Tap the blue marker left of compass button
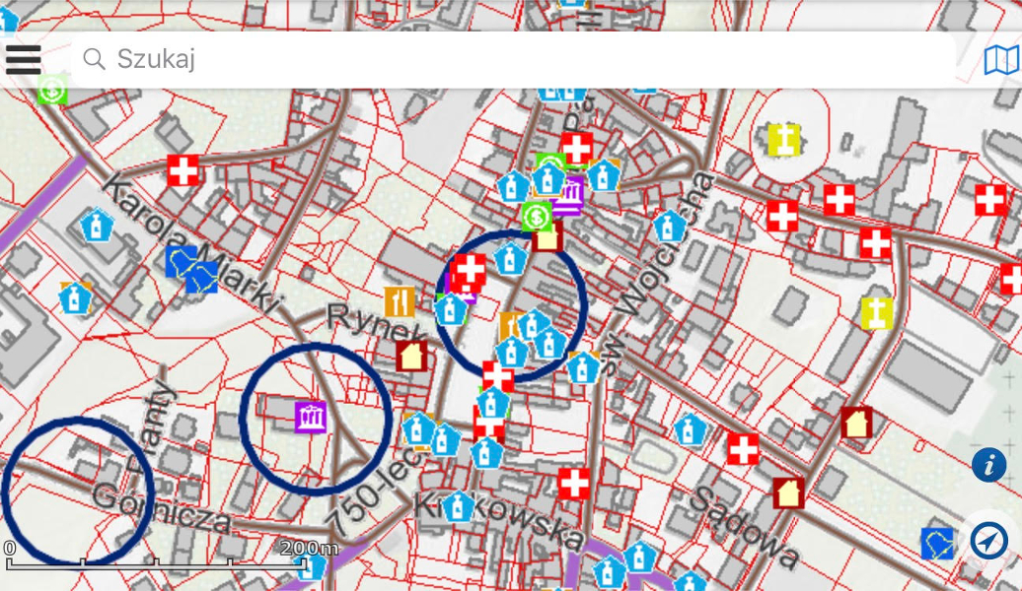Viewport: 1022px width, 591px height. click(x=937, y=542)
